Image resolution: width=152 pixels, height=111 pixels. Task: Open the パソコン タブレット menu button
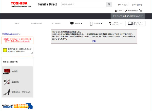(x=136, y=24)
